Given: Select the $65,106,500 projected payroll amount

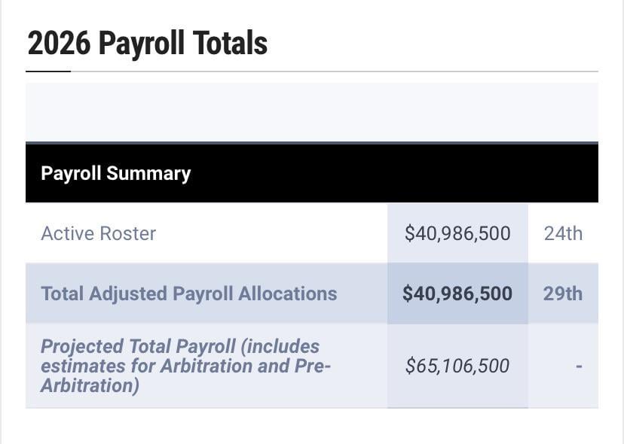Looking at the screenshot, I should coord(457,366).
